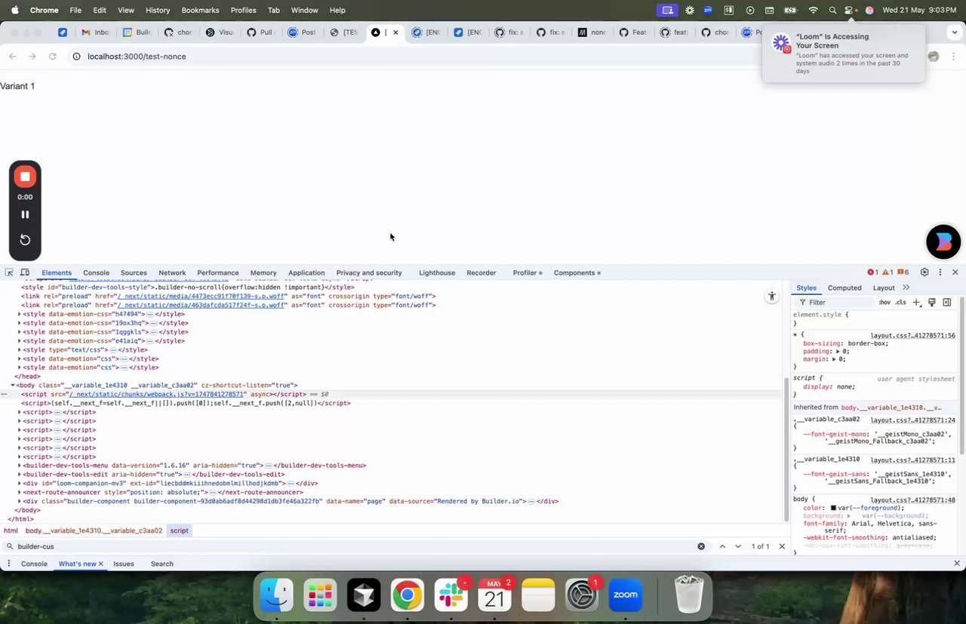Close the What's new drawer tab

[101, 564]
